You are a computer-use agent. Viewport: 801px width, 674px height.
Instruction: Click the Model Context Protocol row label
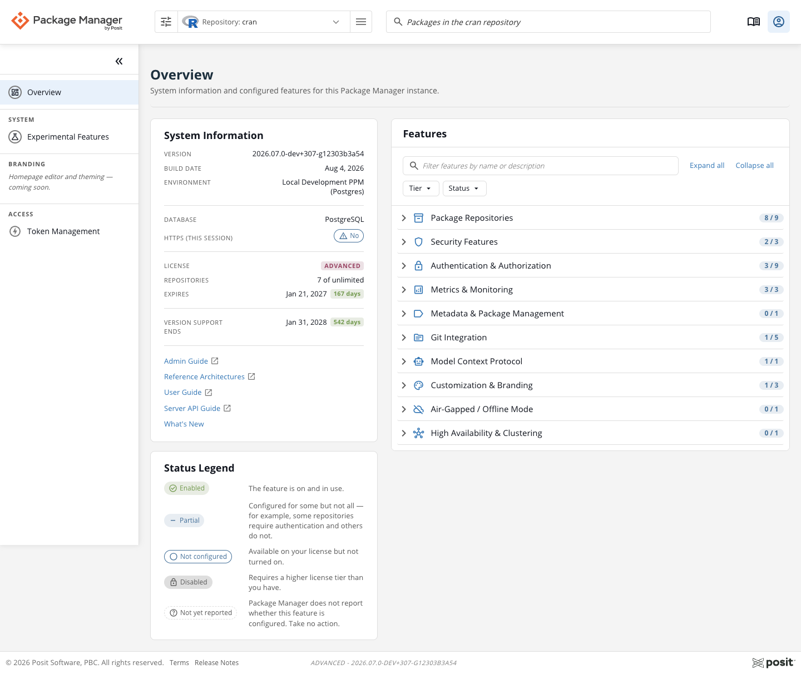(x=477, y=361)
